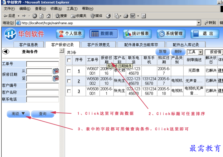Image resolution: width=223 pixels, height=157 pixels.
Task: Toggle the select-all header checkbox
Action: (69, 60)
